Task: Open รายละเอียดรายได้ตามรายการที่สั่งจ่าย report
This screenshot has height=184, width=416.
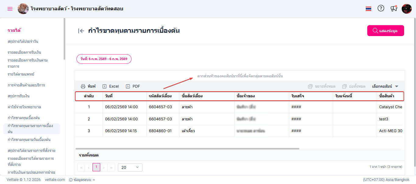Action: coord(31,161)
